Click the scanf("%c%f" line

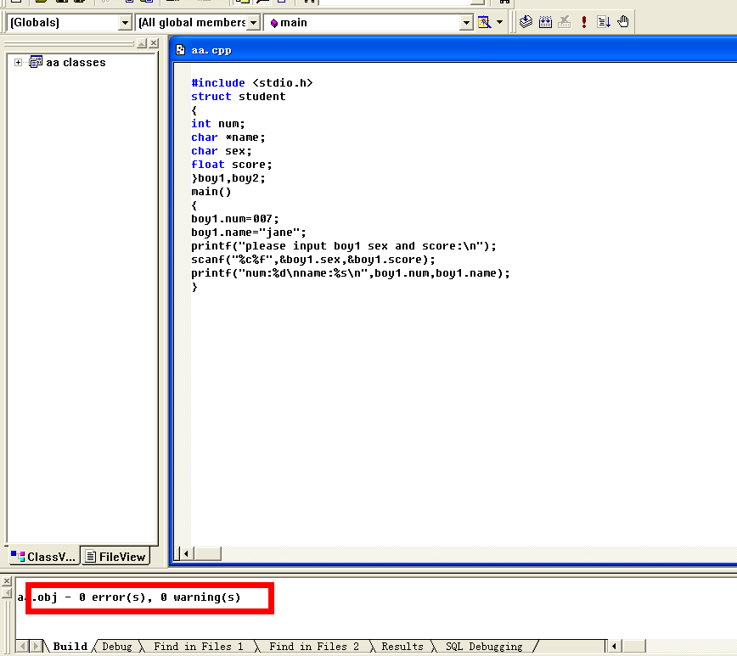click(313, 260)
